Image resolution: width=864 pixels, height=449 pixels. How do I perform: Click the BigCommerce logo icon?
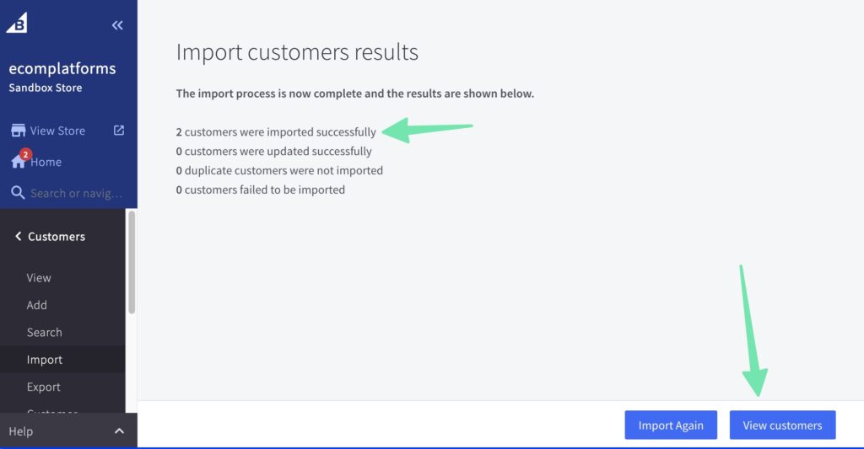click(x=17, y=23)
